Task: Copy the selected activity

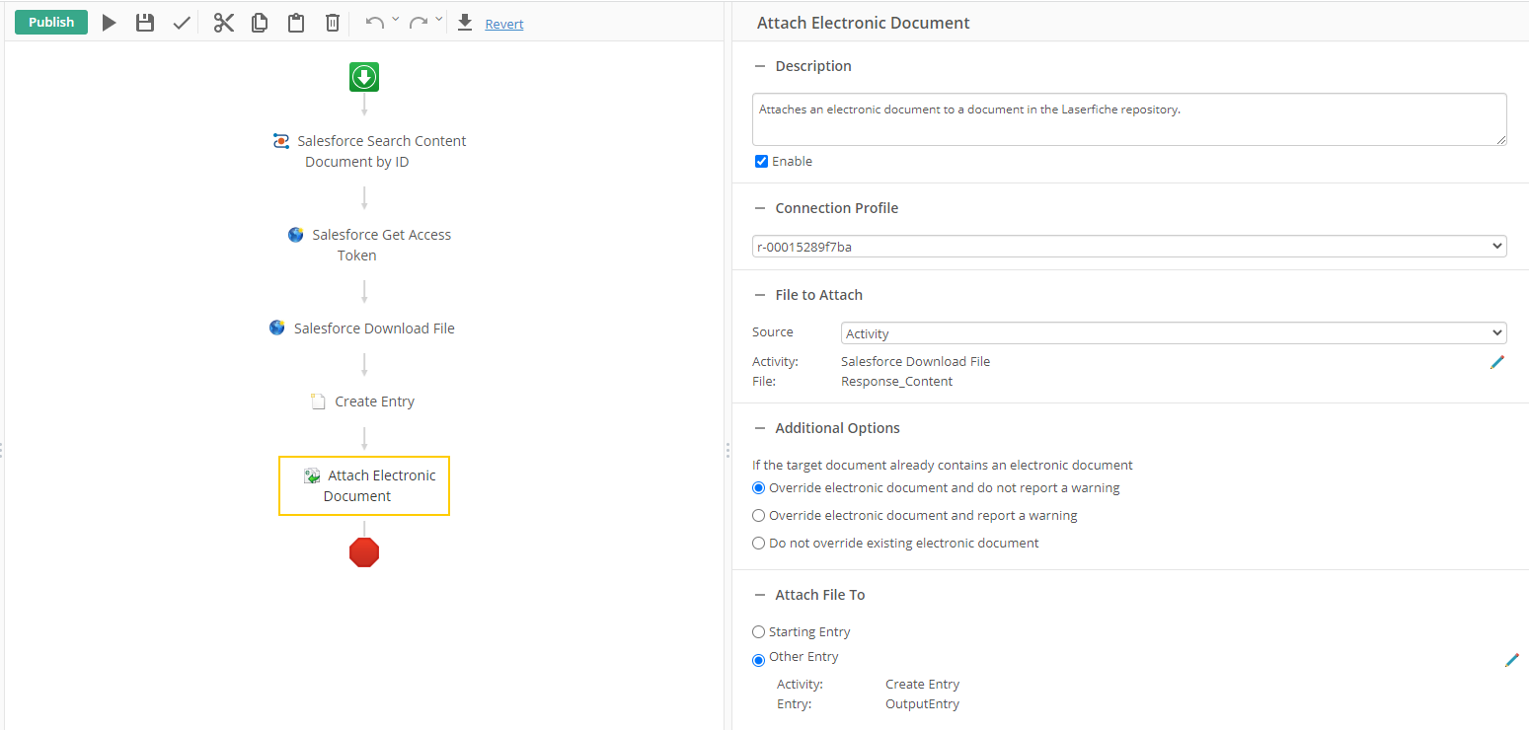Action: [260, 23]
